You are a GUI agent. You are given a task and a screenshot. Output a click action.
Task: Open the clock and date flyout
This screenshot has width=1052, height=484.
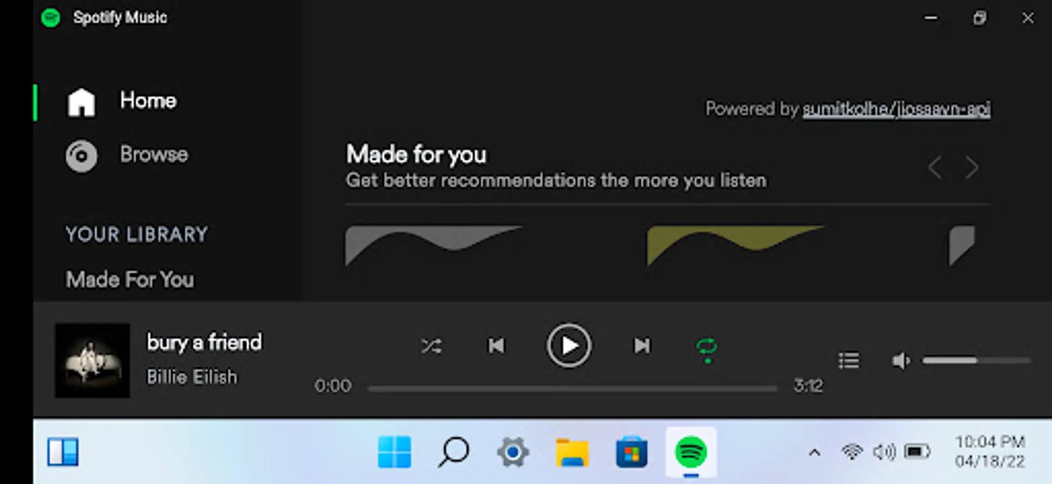click(990, 452)
